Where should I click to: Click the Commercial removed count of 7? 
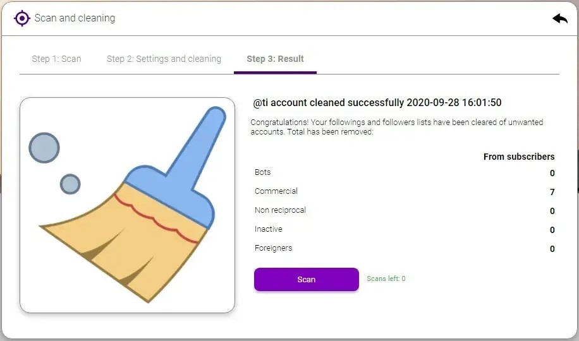pyautogui.click(x=552, y=192)
